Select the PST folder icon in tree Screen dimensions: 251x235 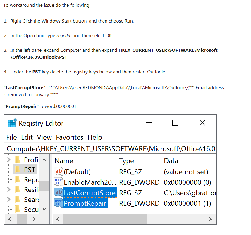(x=17, y=170)
